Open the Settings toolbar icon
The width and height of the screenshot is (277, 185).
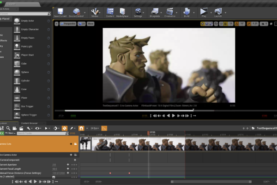tap(138, 12)
